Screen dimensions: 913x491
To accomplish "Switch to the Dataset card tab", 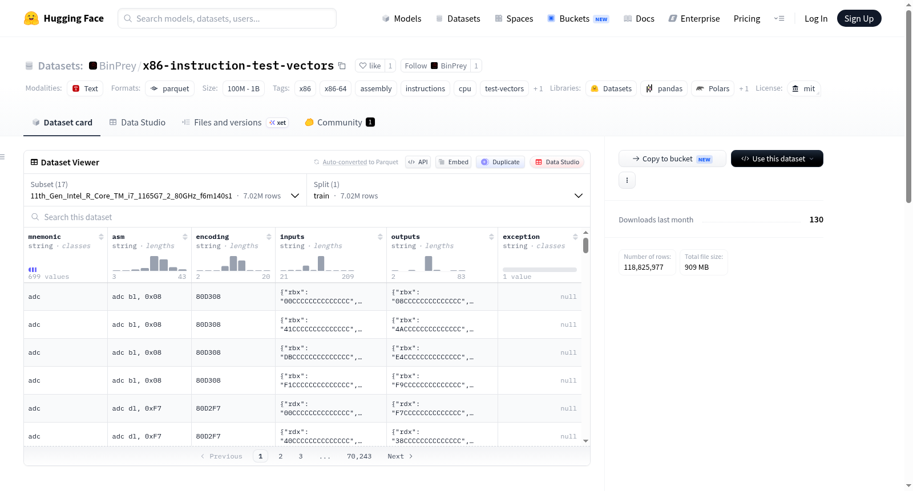I will (62, 122).
